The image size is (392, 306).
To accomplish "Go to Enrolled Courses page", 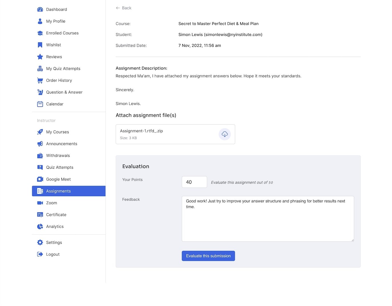I will point(62,33).
